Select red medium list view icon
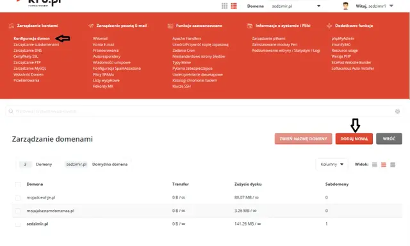410x246 pixels. point(384,165)
